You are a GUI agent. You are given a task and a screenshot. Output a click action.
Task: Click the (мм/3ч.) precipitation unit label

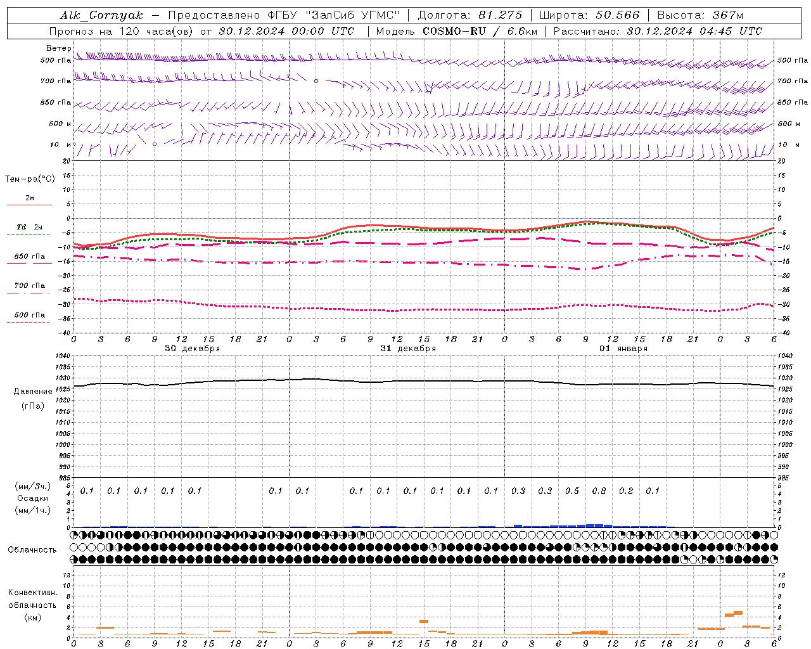(33, 486)
